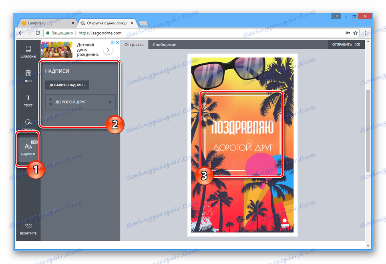386x264 pixels.
Task: Click the scrollbar up arrow
Action: pyautogui.click(x=368, y=42)
